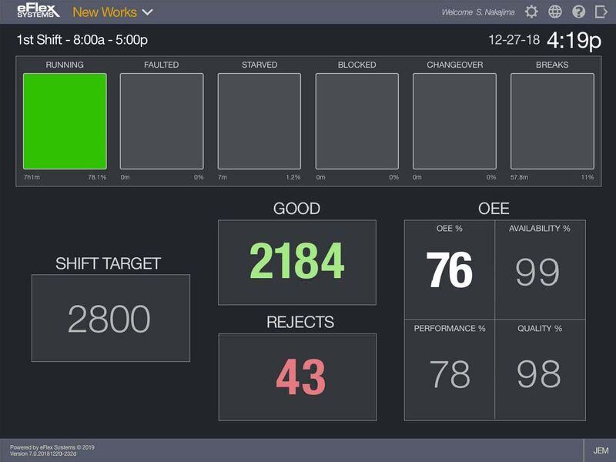Click the SHIFT TARGET 2800 panel
The height and width of the screenshot is (462, 616).
(x=111, y=317)
